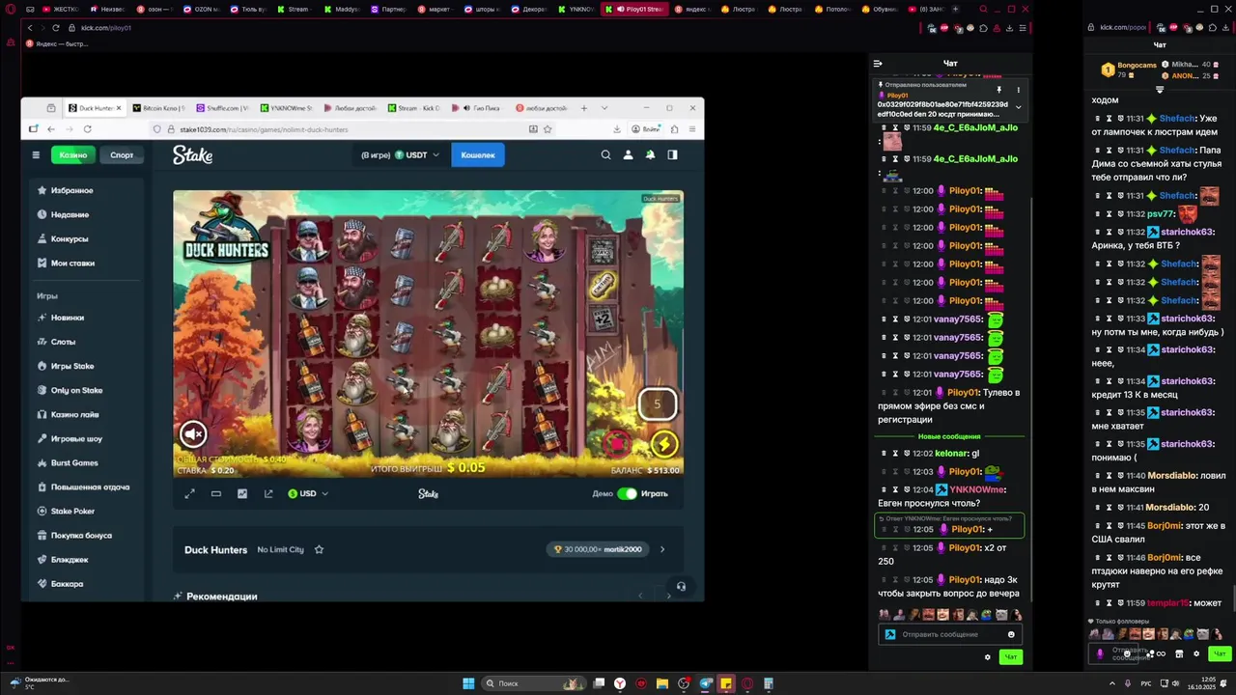Click the Stake logo in header
The height and width of the screenshot is (695, 1236).
pyautogui.click(x=193, y=154)
